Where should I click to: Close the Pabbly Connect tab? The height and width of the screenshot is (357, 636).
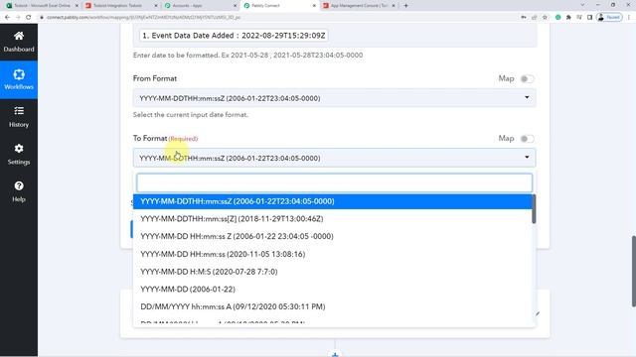(x=314, y=6)
